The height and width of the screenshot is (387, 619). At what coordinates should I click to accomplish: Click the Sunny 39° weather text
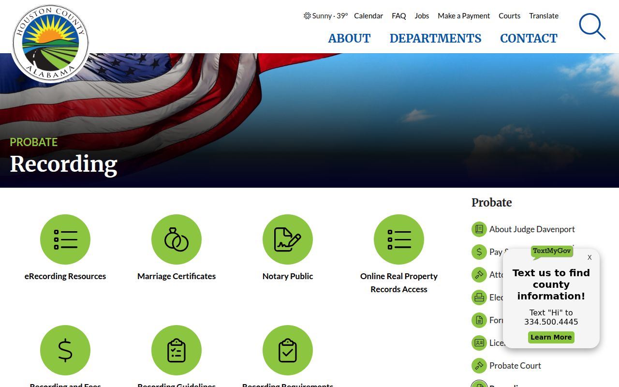pos(330,16)
